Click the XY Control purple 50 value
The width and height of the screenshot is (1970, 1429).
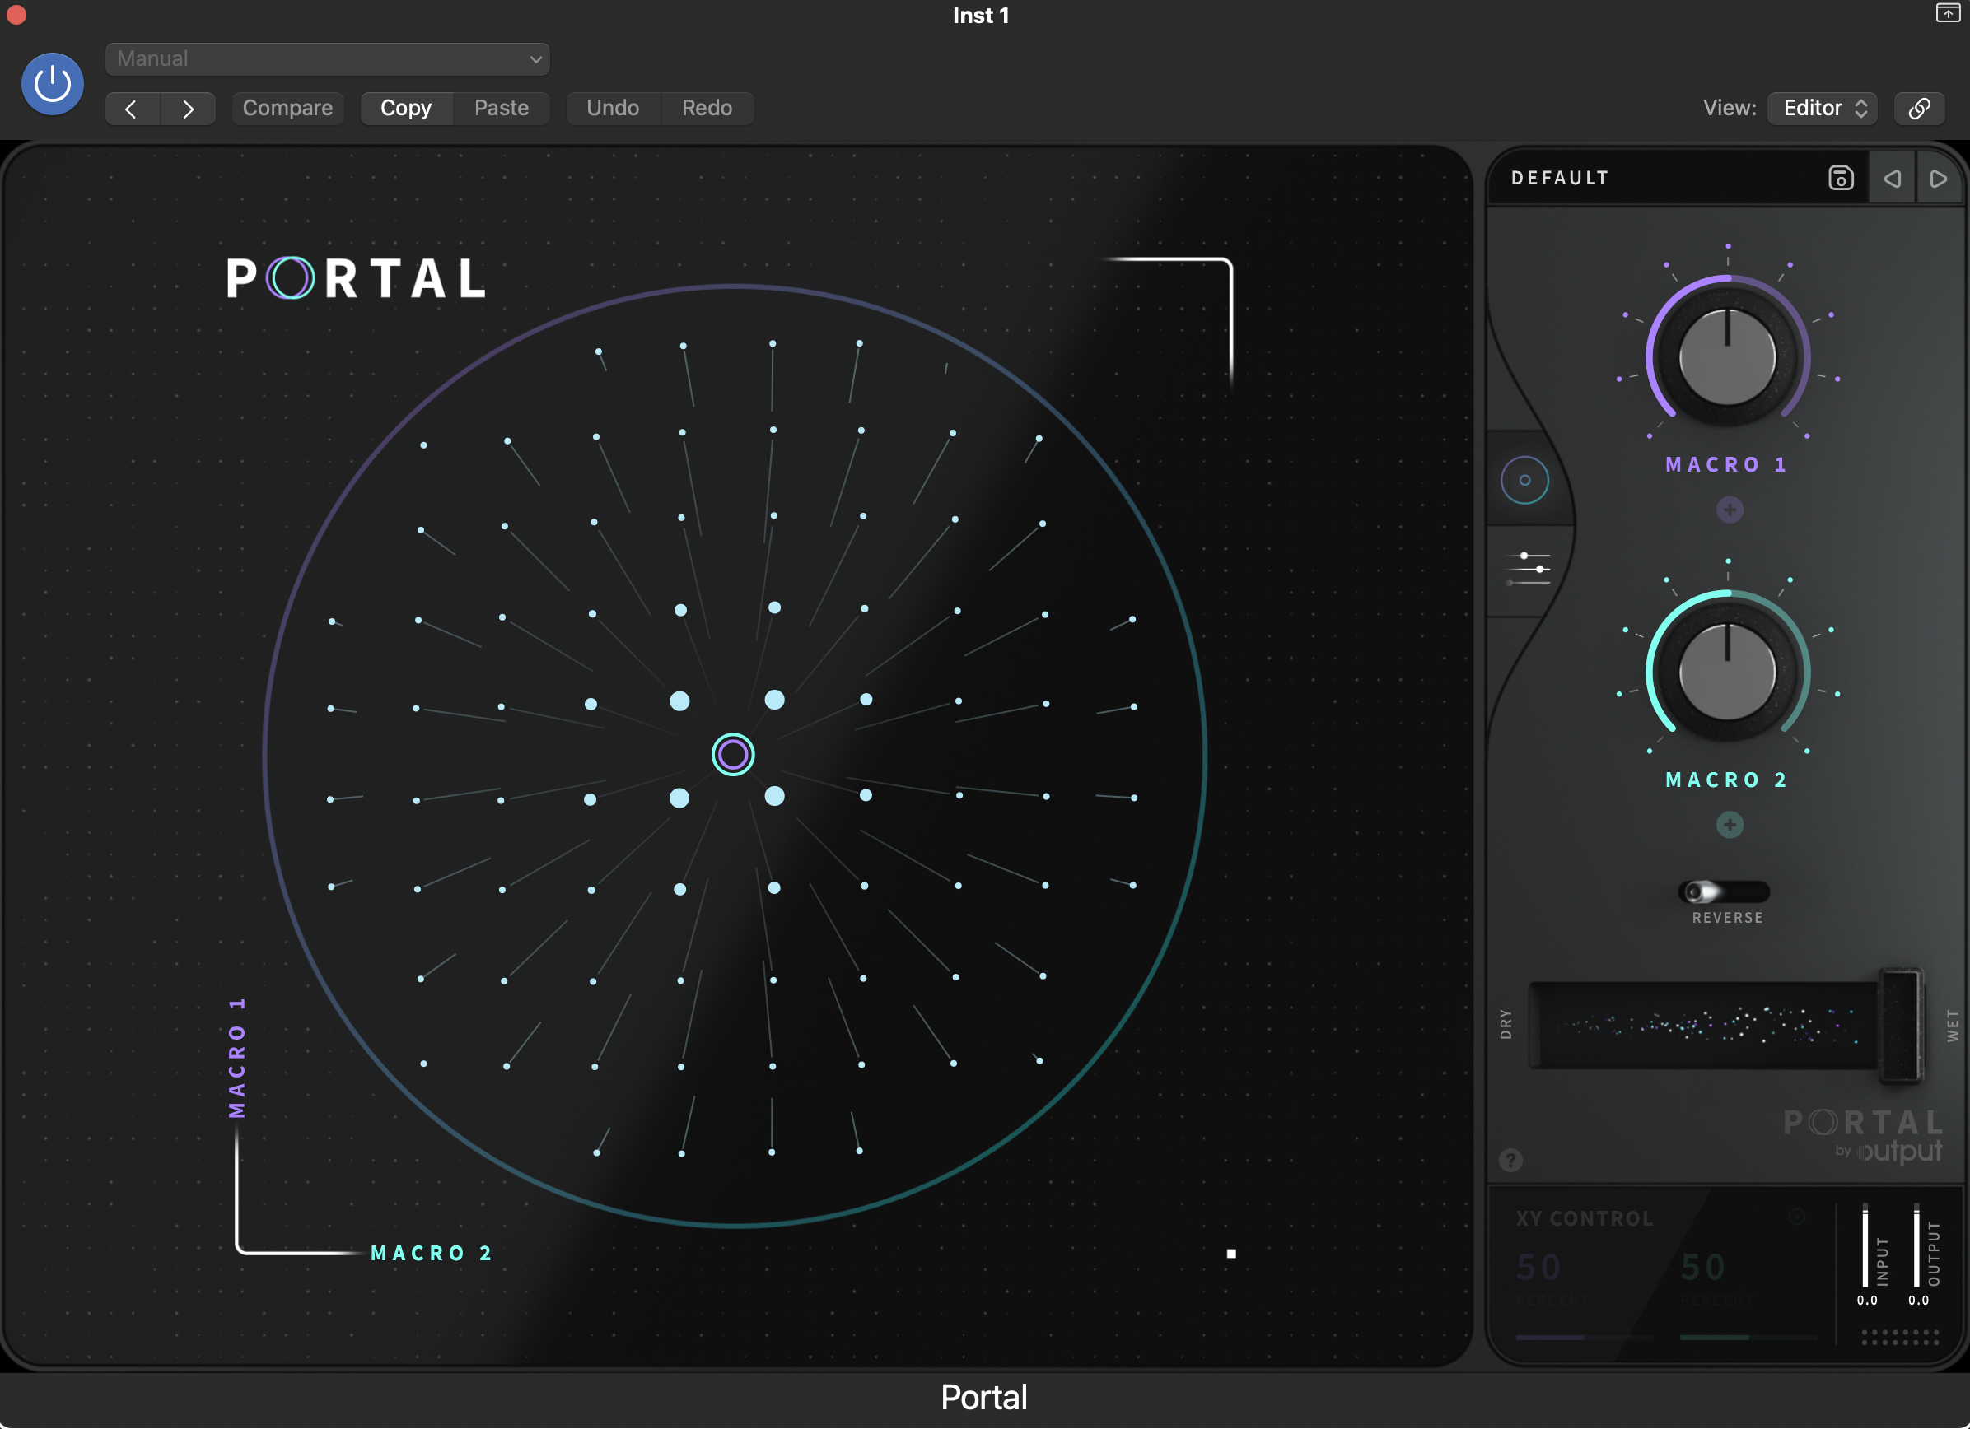tap(1538, 1268)
